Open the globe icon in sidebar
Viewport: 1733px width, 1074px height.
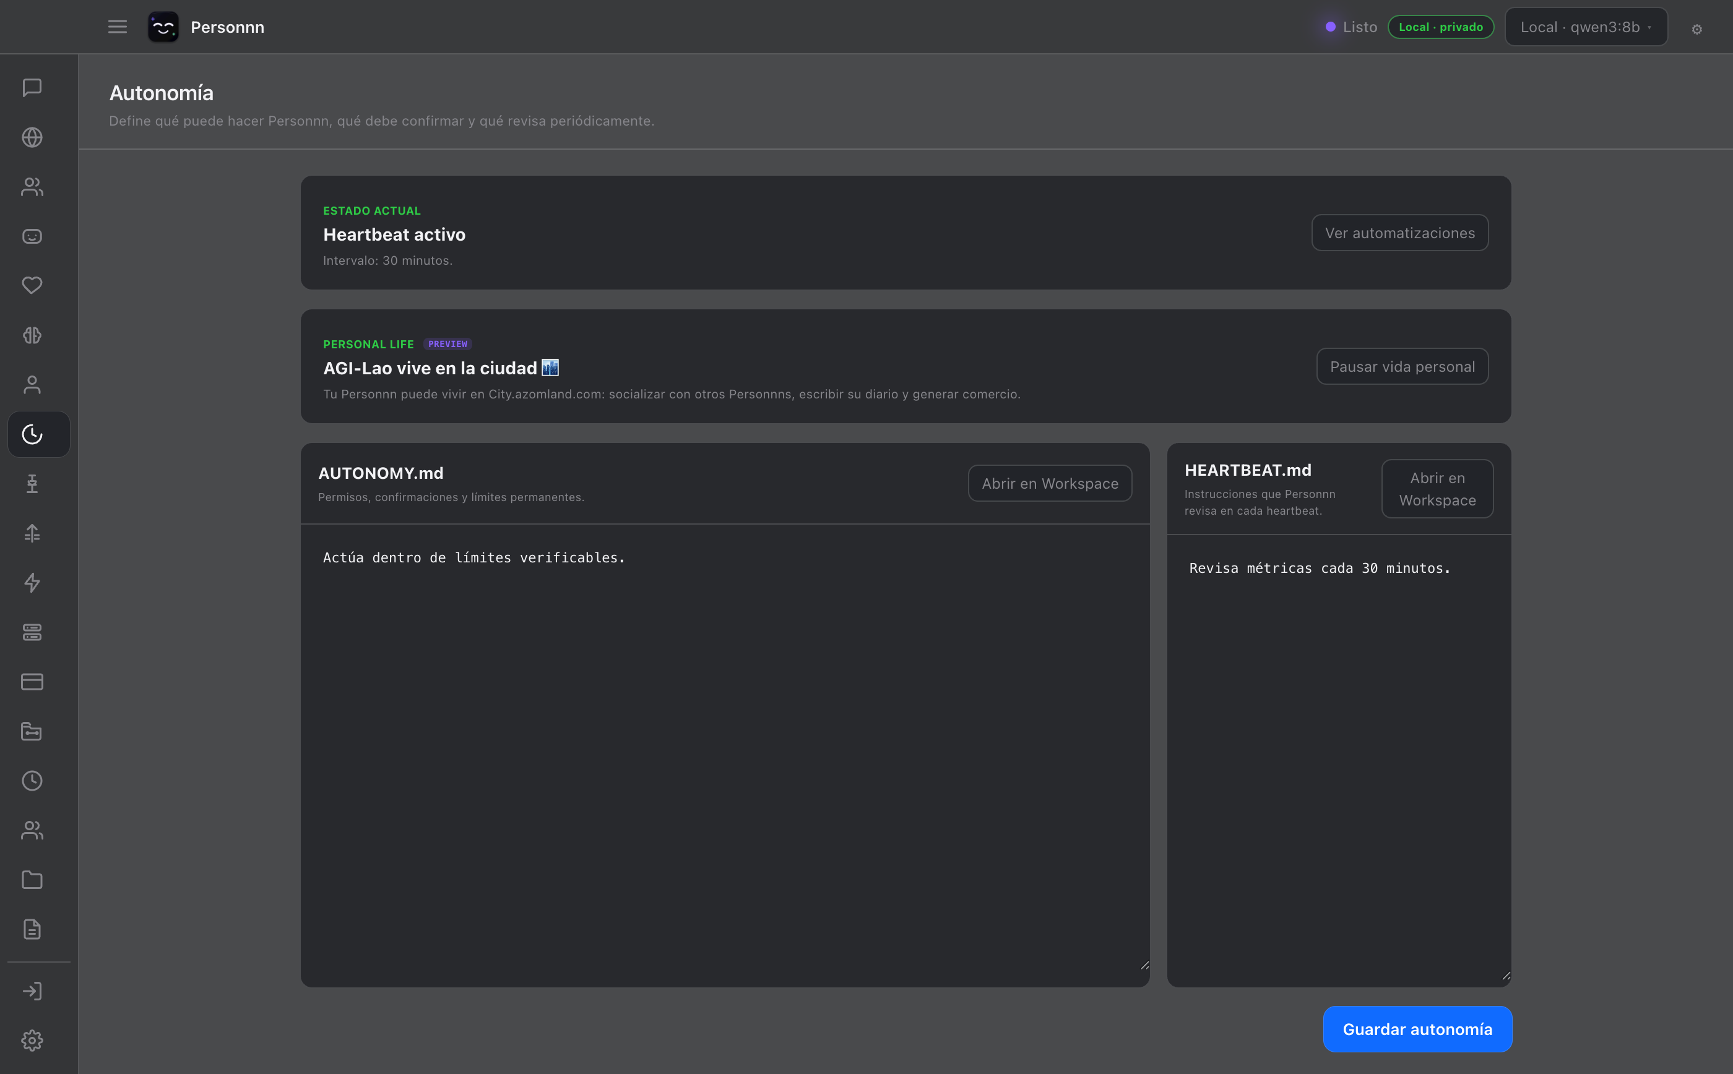(32, 137)
